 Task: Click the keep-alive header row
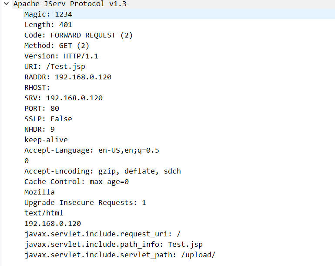46,140
